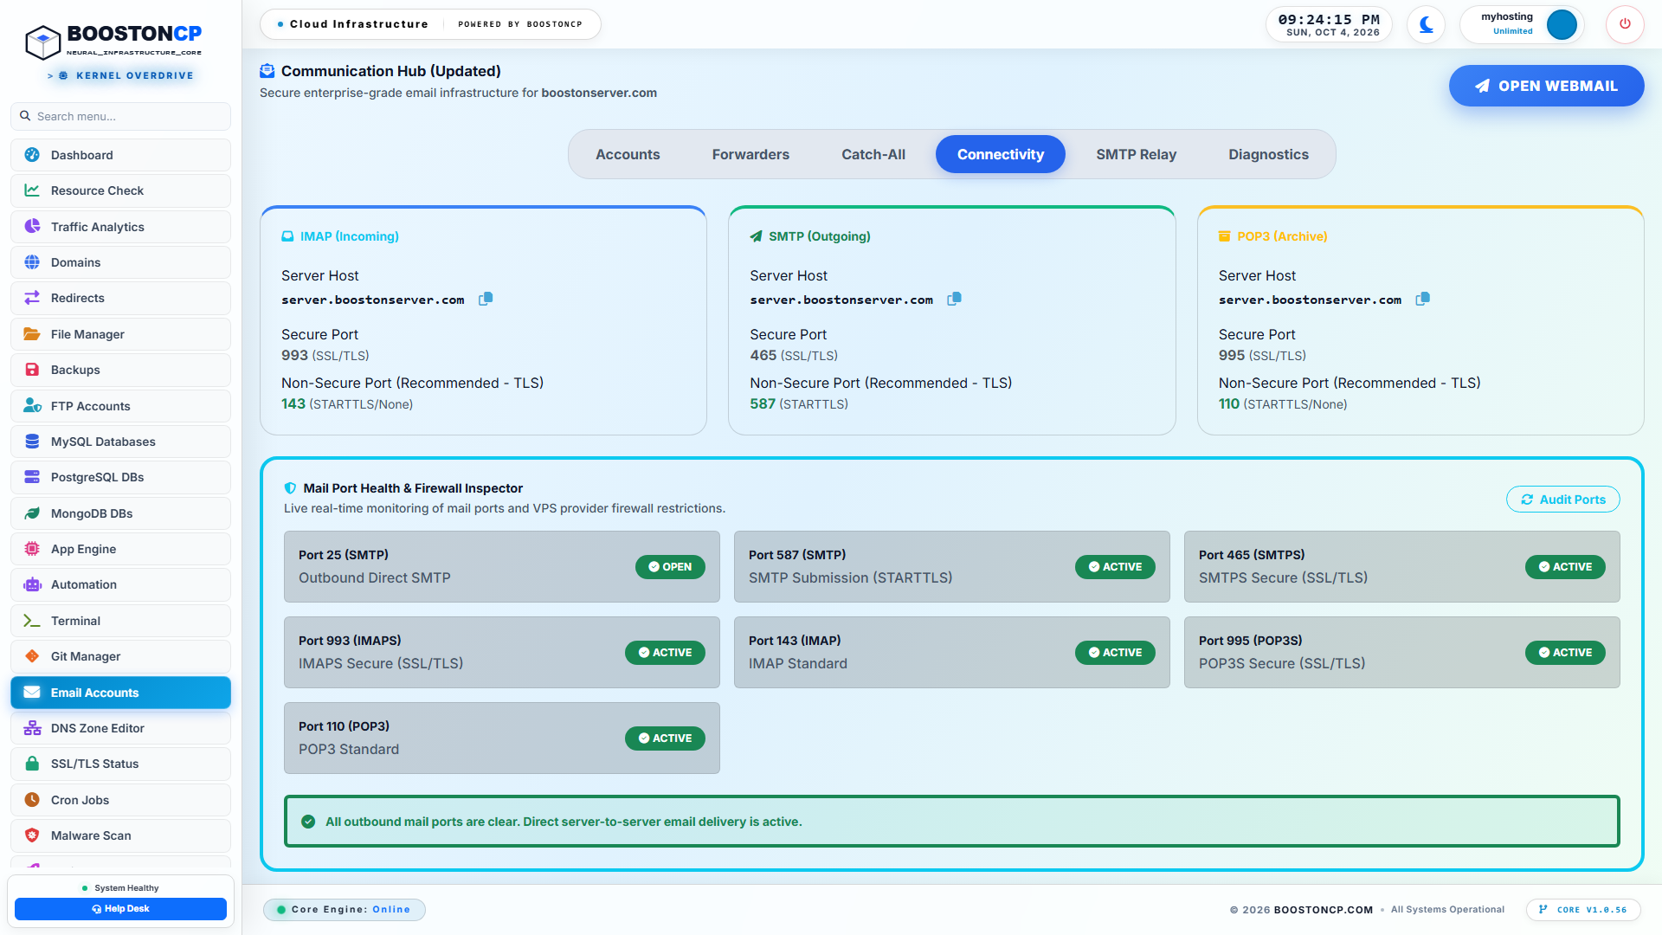1662x935 pixels.
Task: Click the Git Manager icon
Action: (x=32, y=656)
